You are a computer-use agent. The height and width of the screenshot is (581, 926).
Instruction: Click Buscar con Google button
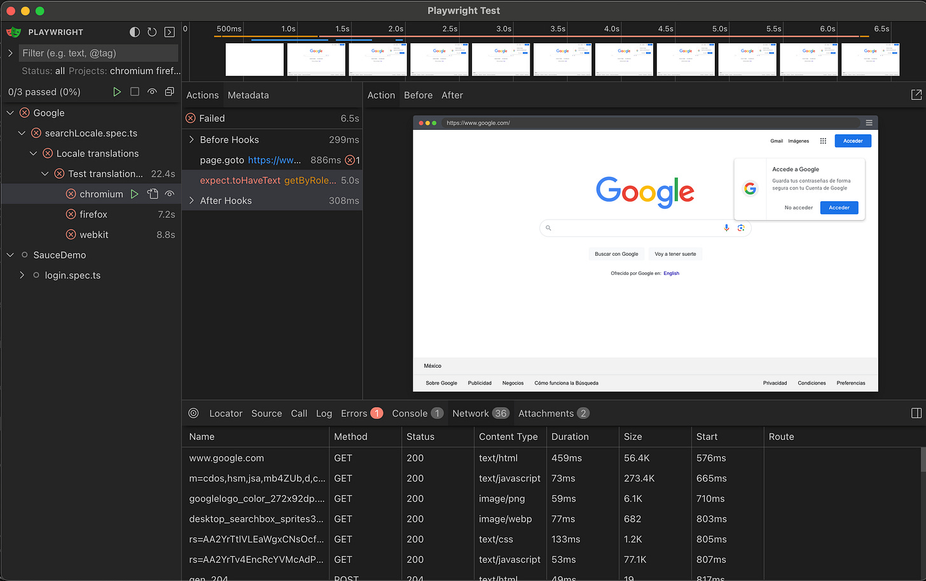click(616, 254)
